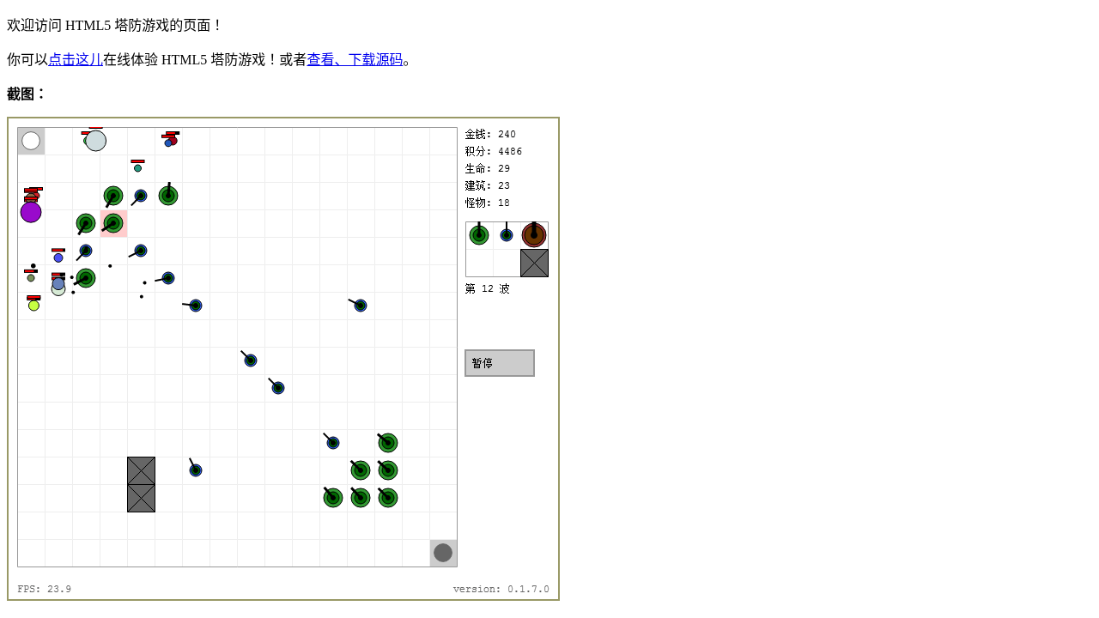Select the lower gray wall block on the map

141,498
